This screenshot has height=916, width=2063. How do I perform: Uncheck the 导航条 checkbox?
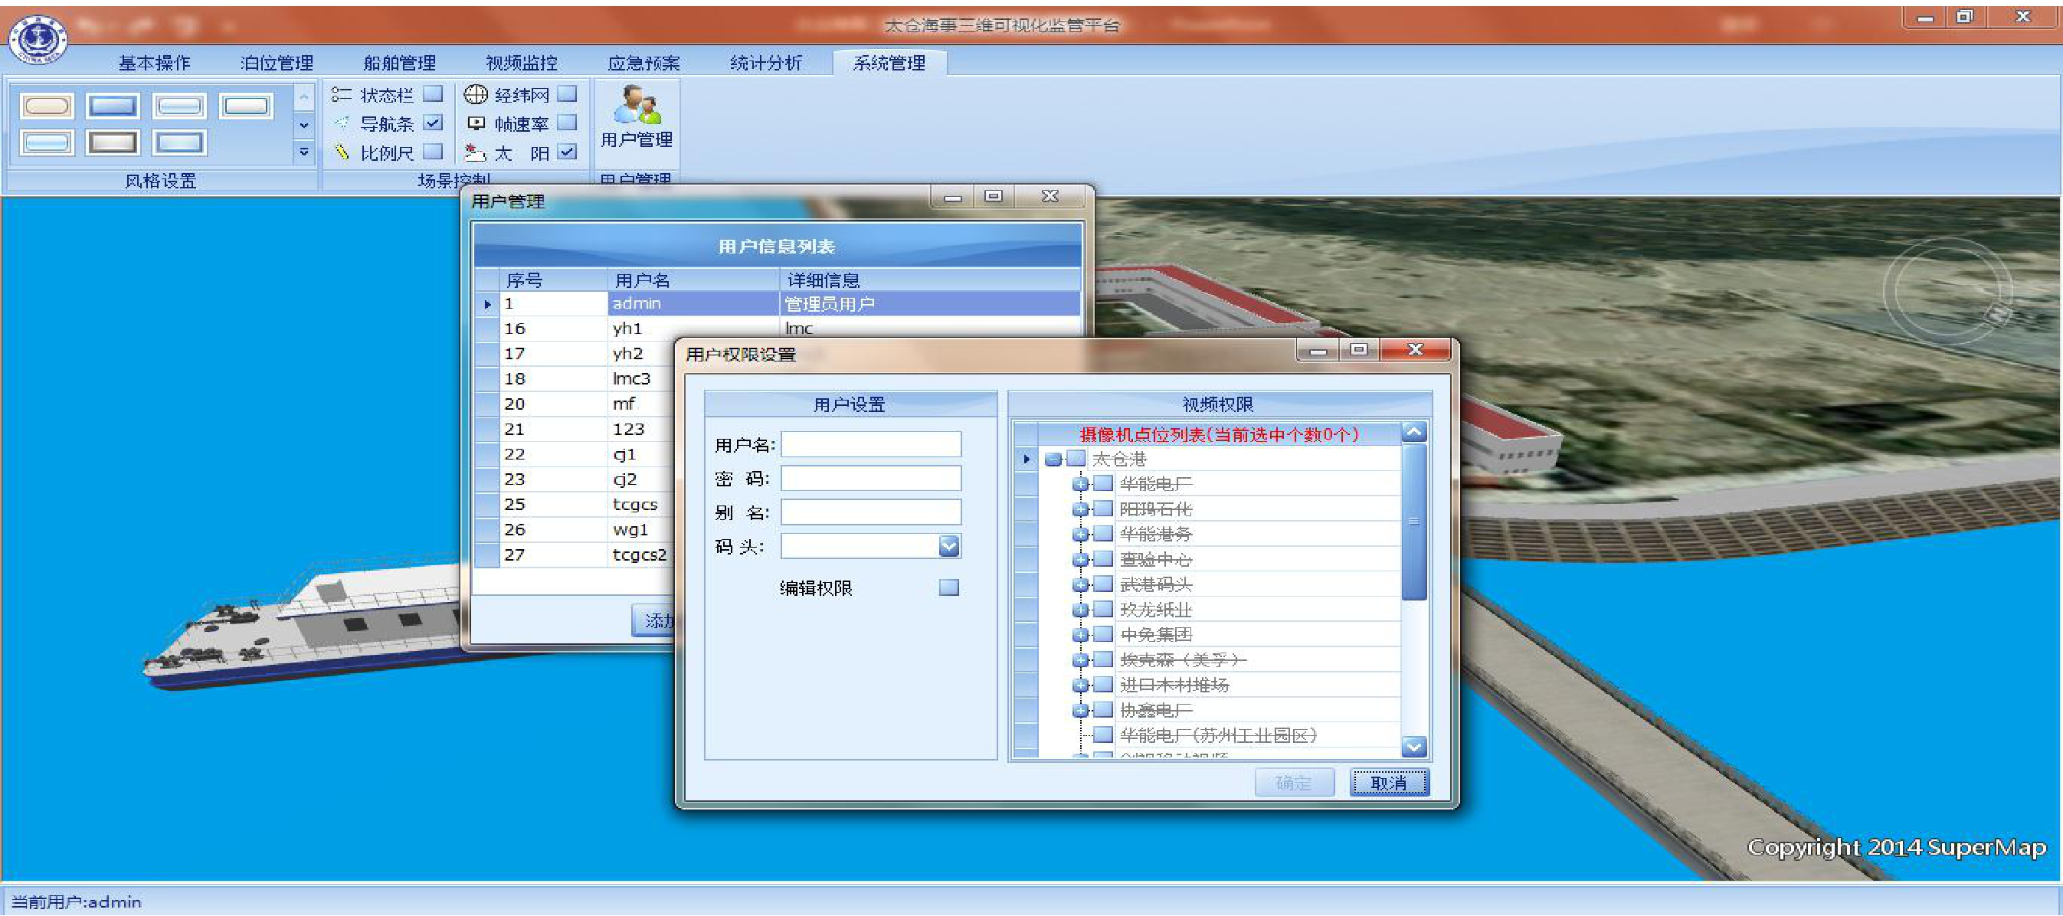434,123
